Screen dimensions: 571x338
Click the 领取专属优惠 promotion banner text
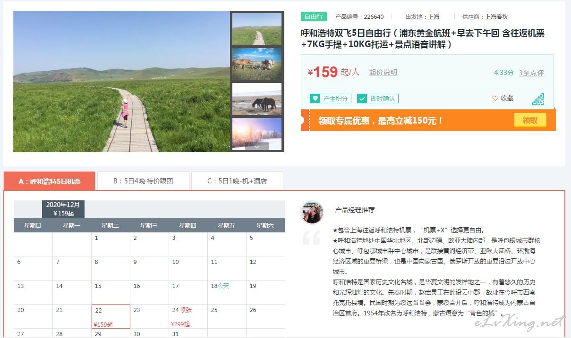pyautogui.click(x=380, y=121)
